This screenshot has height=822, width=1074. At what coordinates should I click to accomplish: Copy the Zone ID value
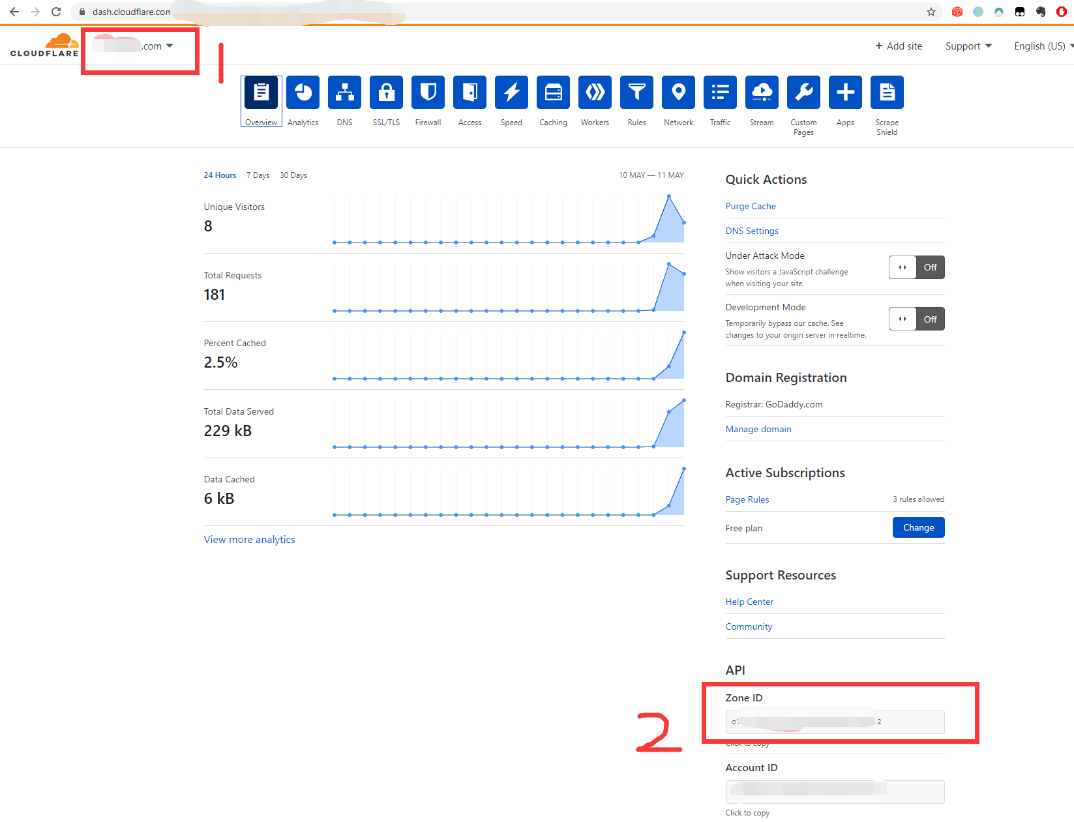(x=835, y=722)
